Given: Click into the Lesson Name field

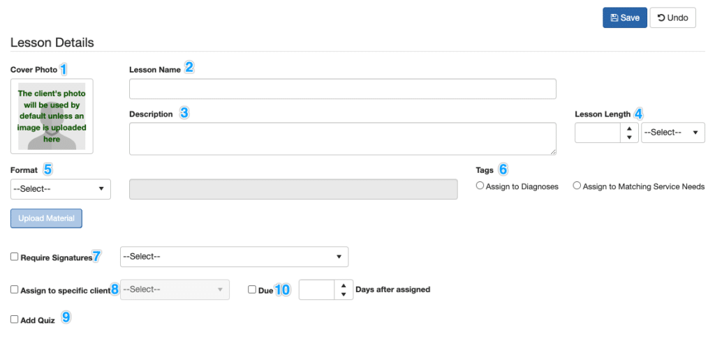Looking at the screenshot, I should click(x=342, y=89).
